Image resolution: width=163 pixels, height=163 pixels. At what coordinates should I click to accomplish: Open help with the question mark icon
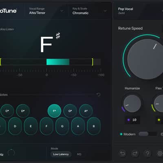[x=148, y=153]
